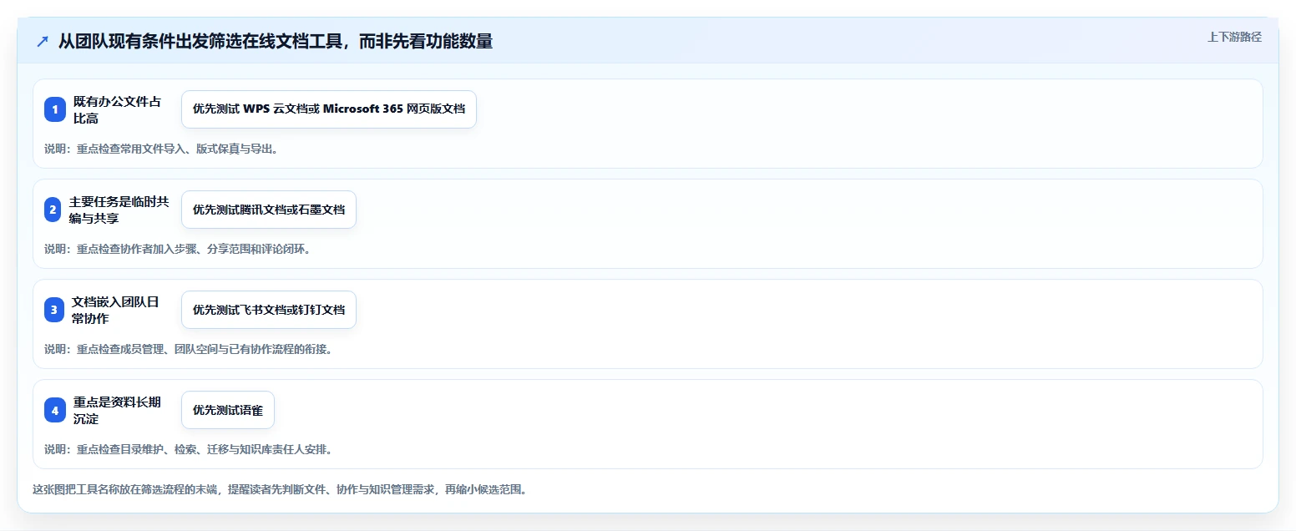Click the note about 目录维护、检索、迁移
Screen dimensions: 1296x531
pos(189,449)
